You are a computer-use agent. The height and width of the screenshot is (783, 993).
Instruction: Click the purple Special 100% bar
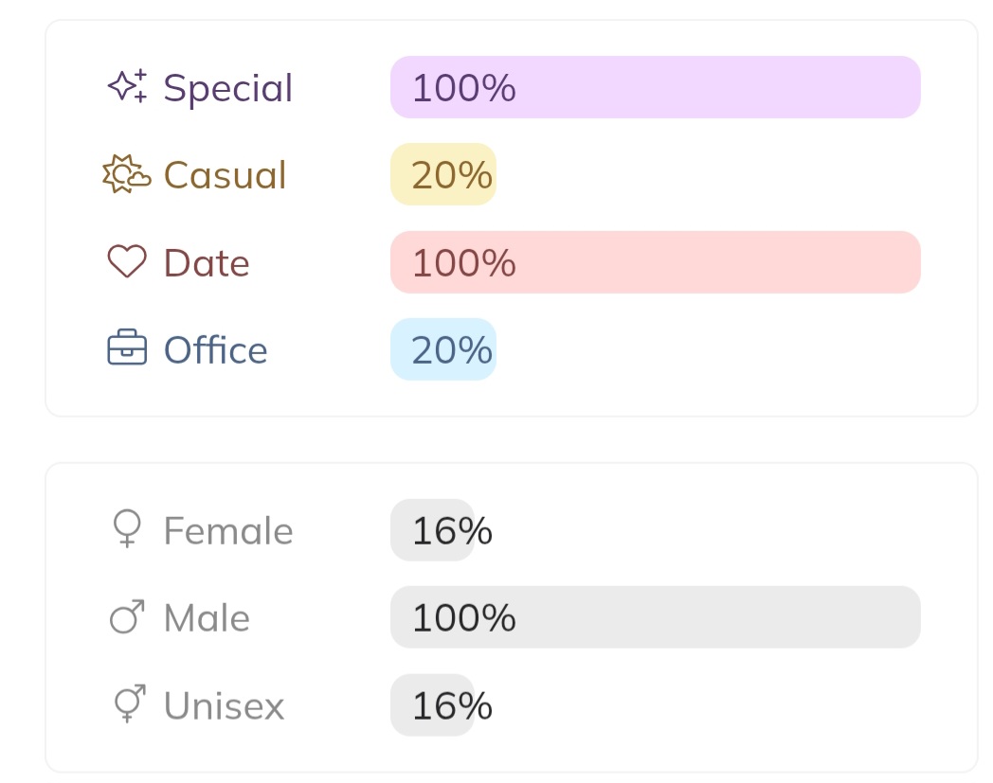655,87
